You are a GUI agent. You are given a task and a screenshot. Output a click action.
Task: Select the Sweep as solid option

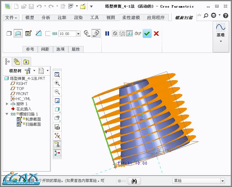[9, 33]
